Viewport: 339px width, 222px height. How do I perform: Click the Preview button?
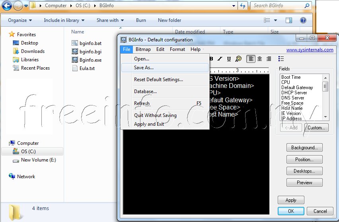click(304, 183)
